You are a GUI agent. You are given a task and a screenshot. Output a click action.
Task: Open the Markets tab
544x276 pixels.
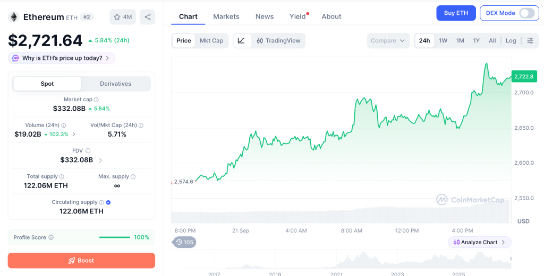226,16
